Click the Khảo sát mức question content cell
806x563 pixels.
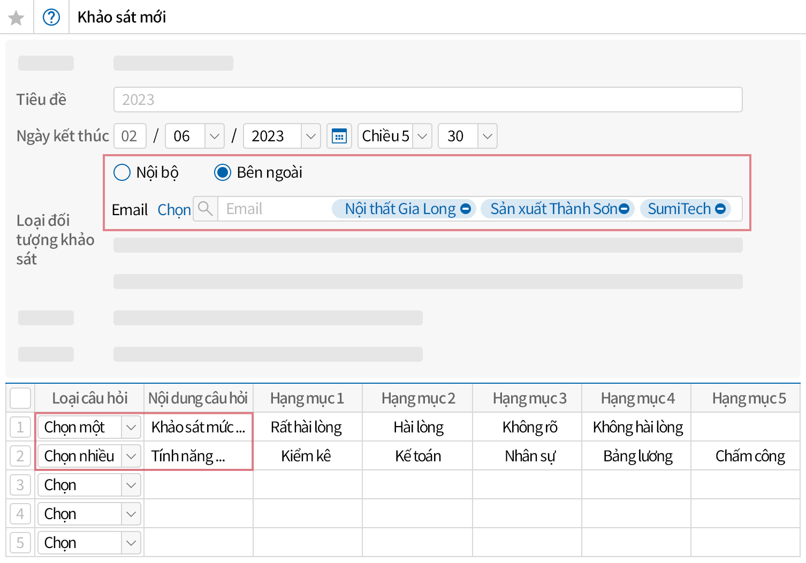[198, 427]
